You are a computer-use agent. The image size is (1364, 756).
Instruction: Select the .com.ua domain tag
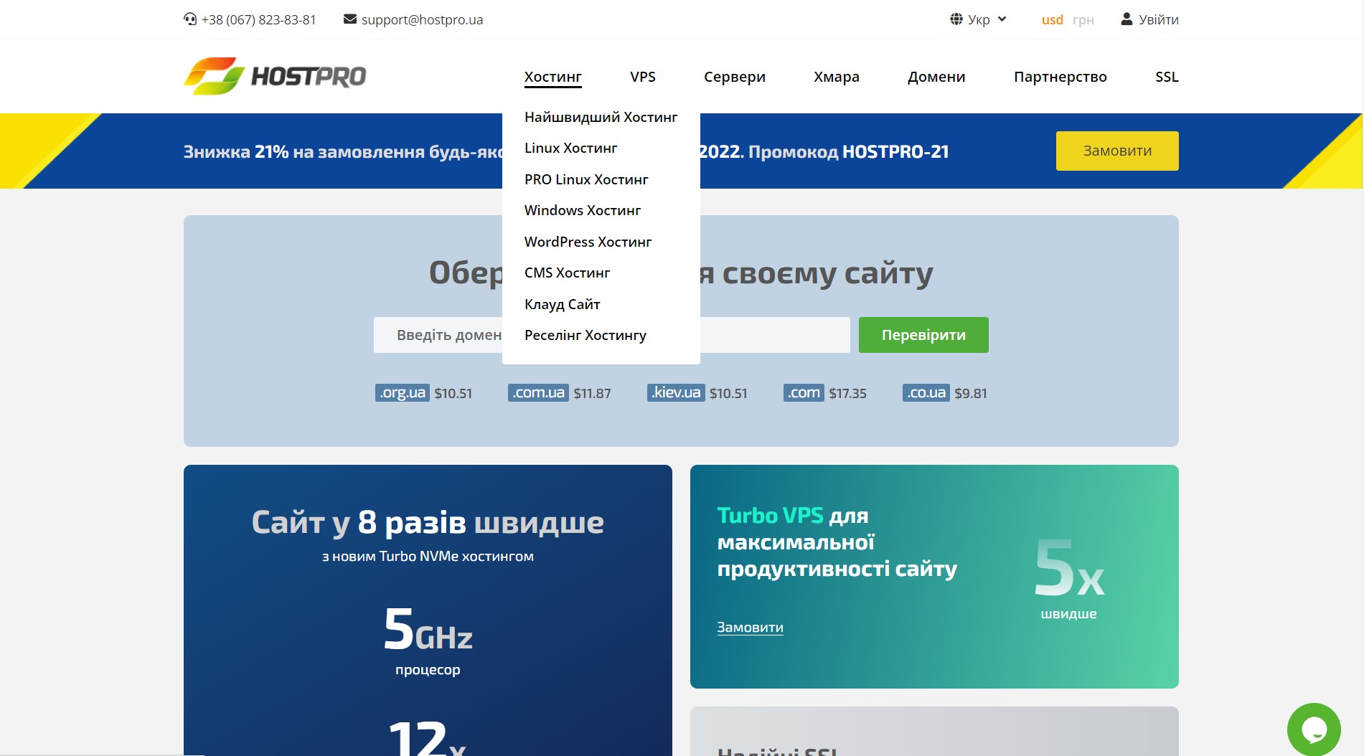538,393
